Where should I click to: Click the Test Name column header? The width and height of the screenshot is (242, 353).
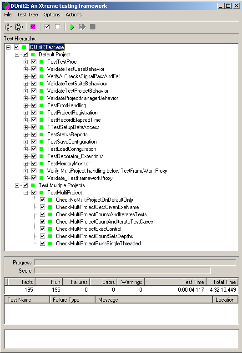tap(27, 300)
